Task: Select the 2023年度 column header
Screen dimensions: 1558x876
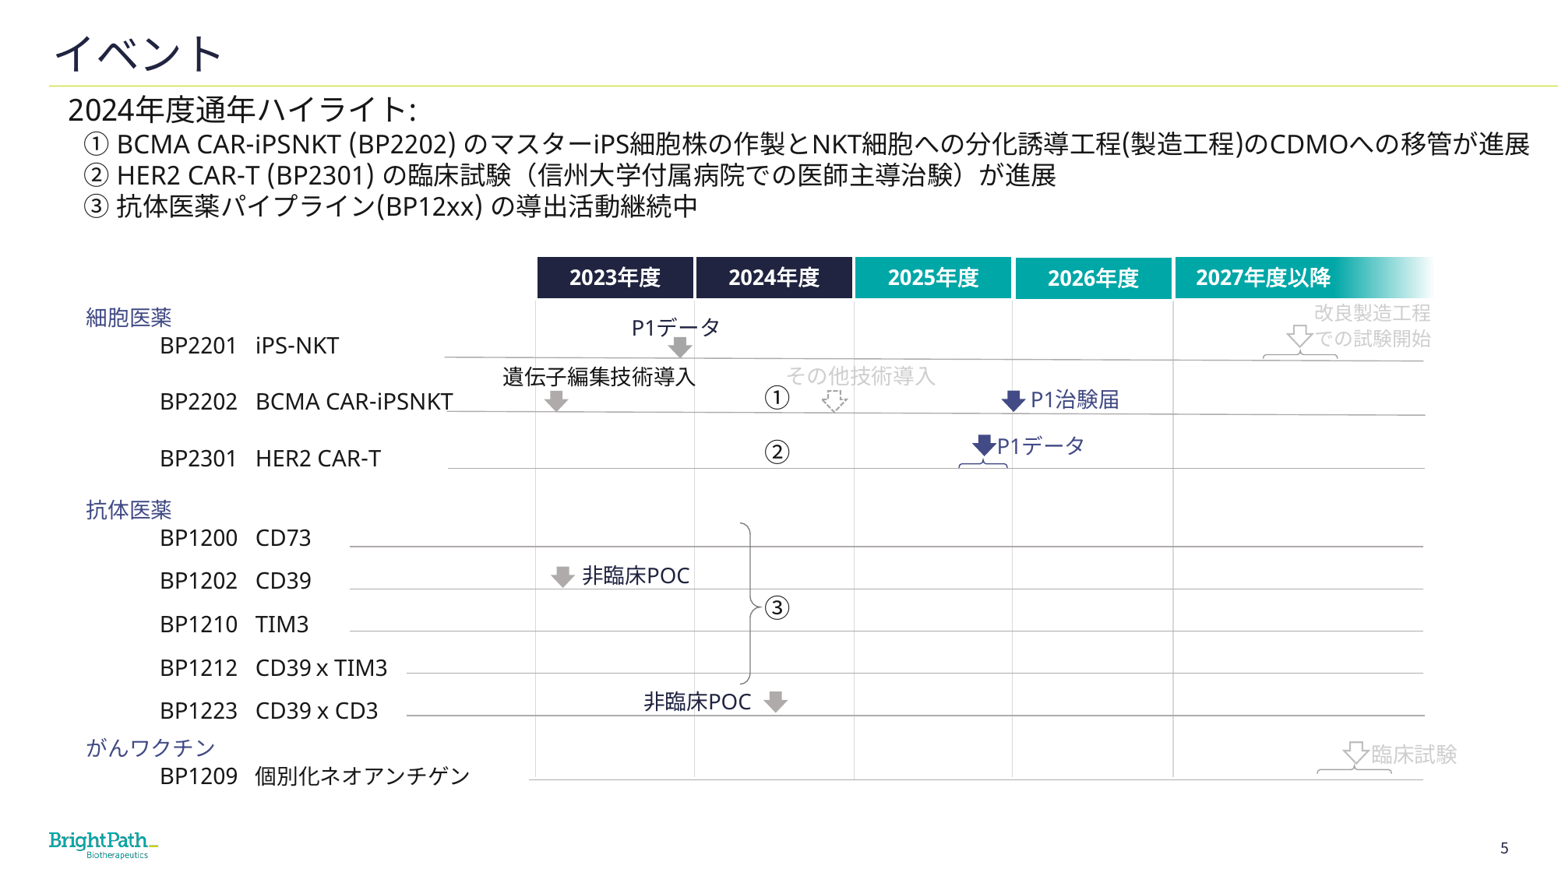Action: pos(615,277)
